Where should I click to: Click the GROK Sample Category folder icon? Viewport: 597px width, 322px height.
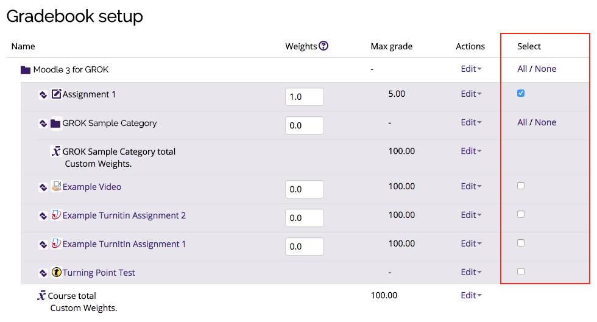point(55,124)
